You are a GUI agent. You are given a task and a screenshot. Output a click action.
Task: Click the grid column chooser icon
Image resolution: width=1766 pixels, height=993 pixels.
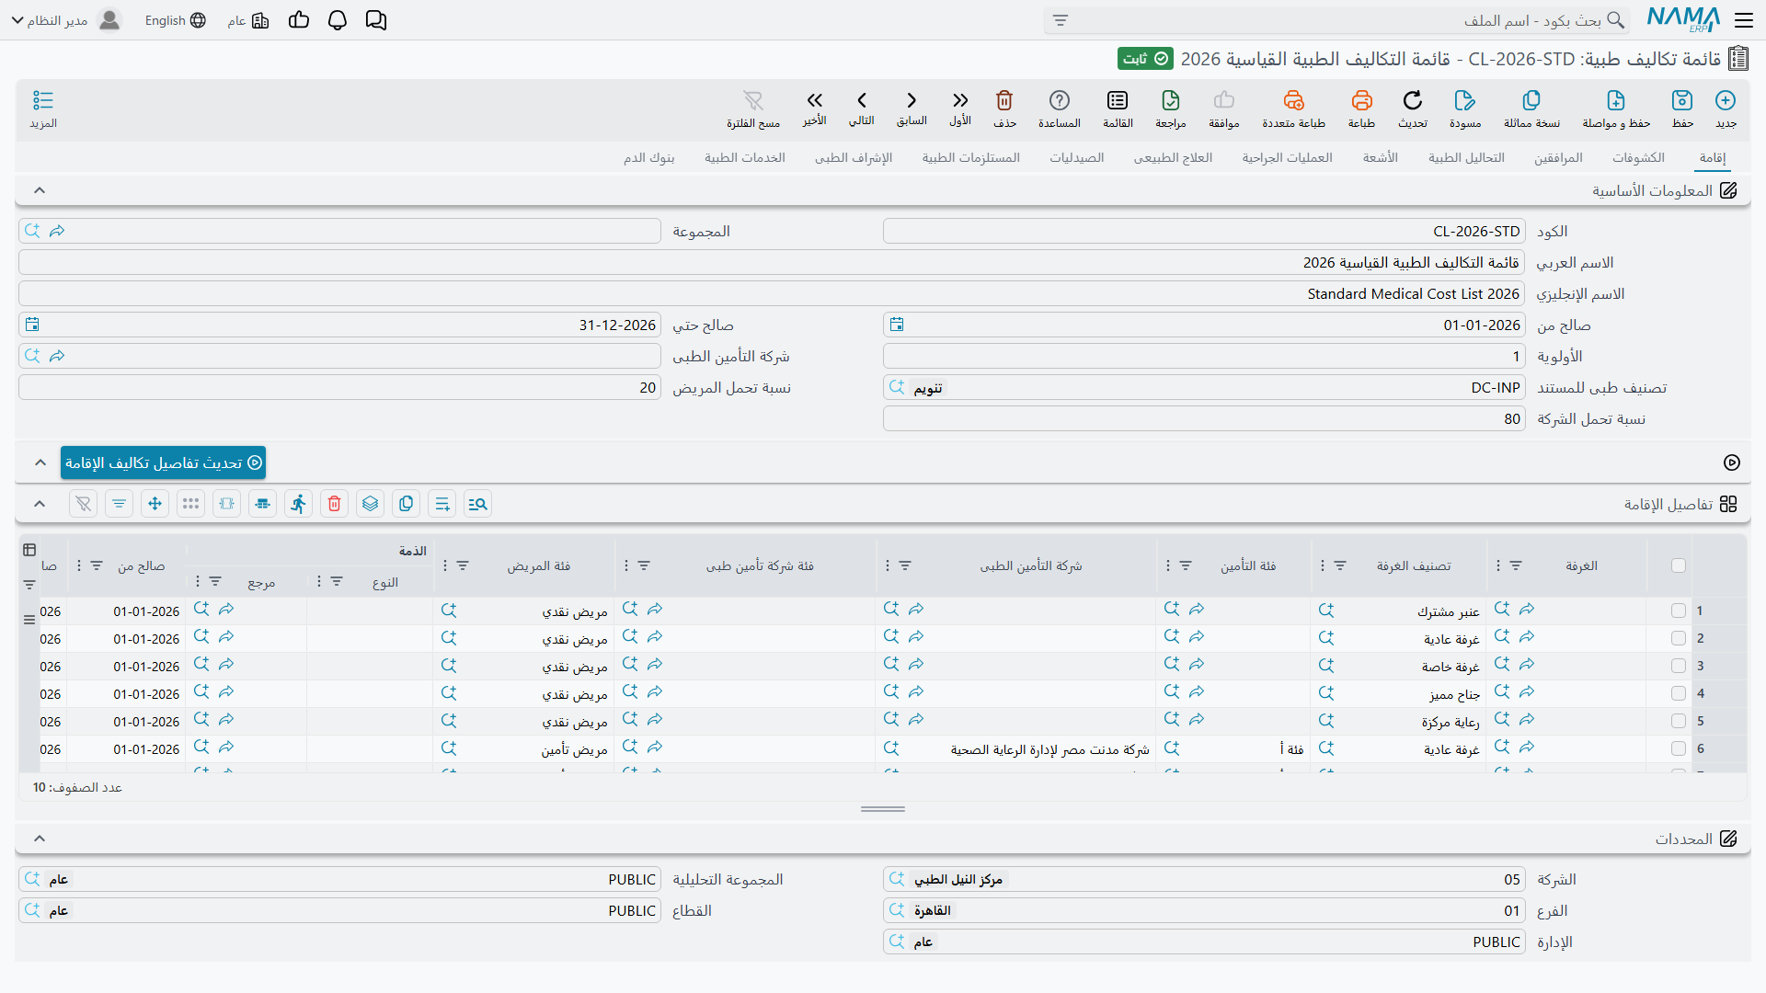point(29,550)
